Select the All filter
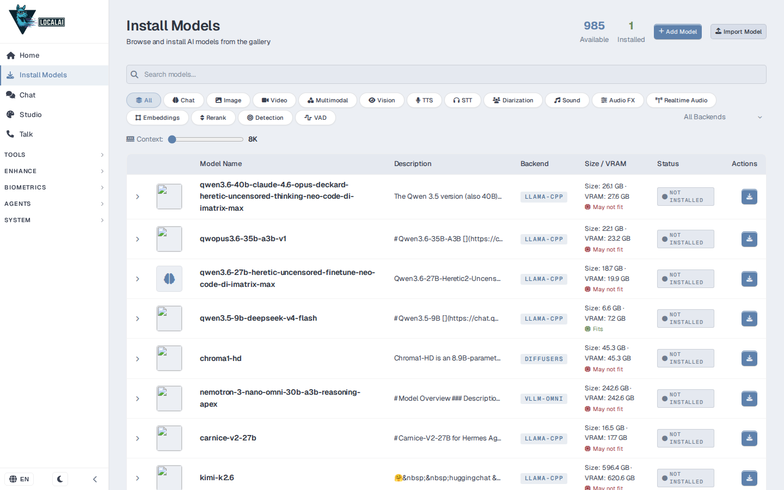The height and width of the screenshot is (490, 784). [x=144, y=100]
